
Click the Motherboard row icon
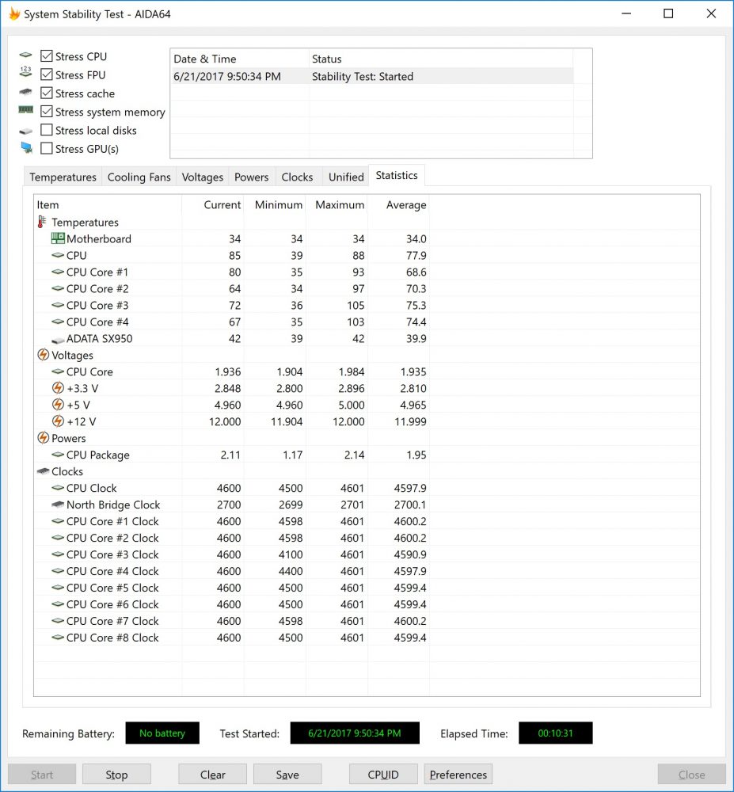click(x=58, y=238)
